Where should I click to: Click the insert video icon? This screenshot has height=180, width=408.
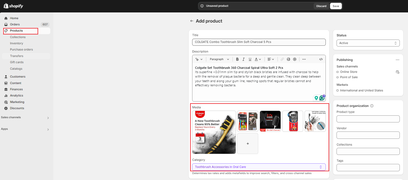pos(295,59)
